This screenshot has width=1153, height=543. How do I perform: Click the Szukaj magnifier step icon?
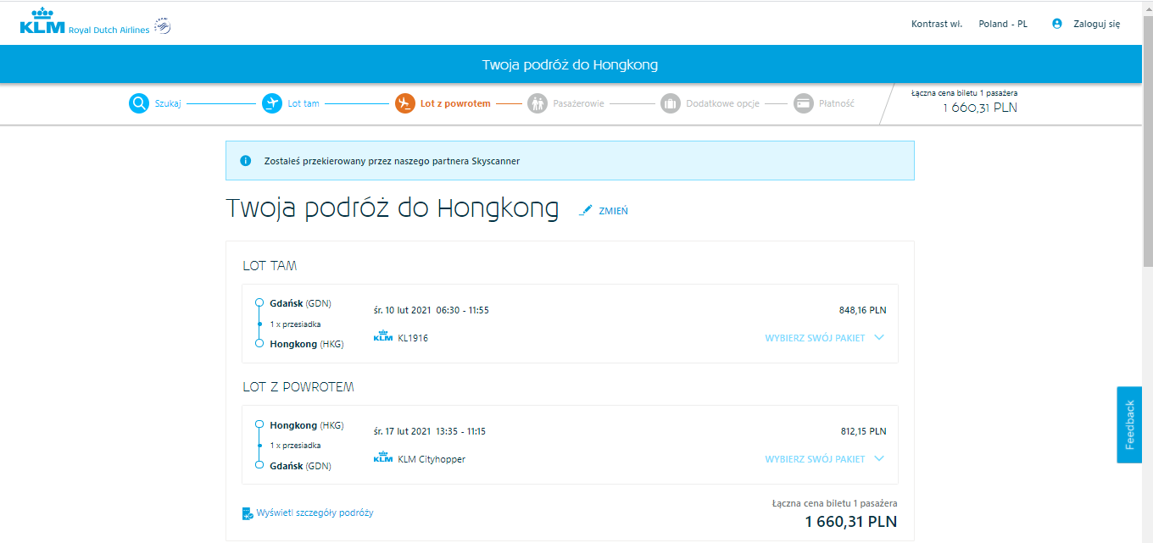(x=139, y=103)
